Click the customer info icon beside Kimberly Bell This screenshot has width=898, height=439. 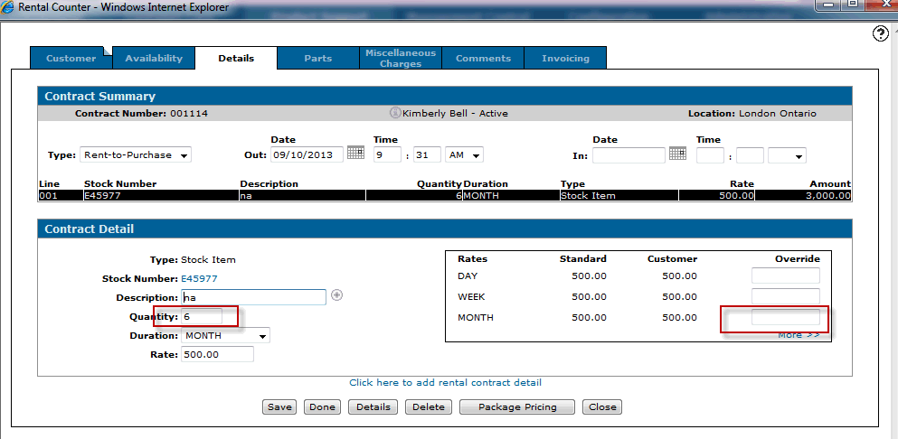coord(394,113)
